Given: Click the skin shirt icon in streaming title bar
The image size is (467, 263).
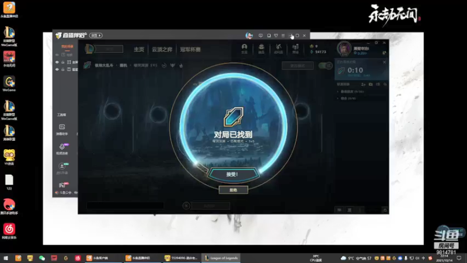Looking at the screenshot, I should (276, 36).
